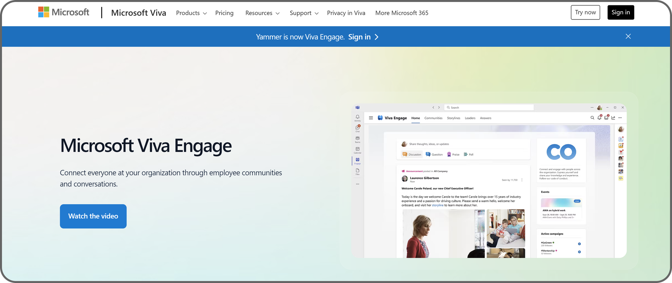The height and width of the screenshot is (283, 672).
Task: Click the Search box in preview window
Action: 489,108
